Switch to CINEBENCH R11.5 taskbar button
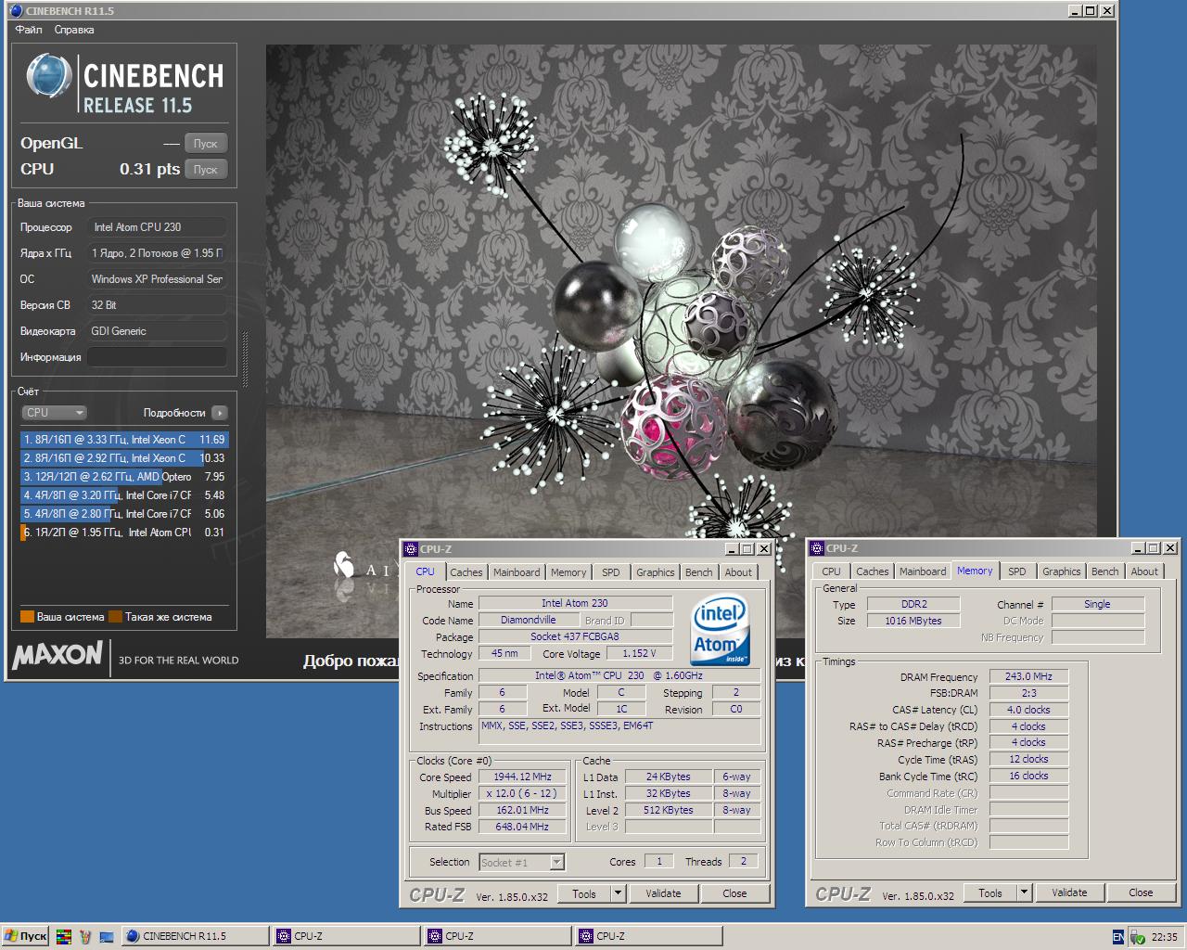The width and height of the screenshot is (1187, 950). coord(195,936)
